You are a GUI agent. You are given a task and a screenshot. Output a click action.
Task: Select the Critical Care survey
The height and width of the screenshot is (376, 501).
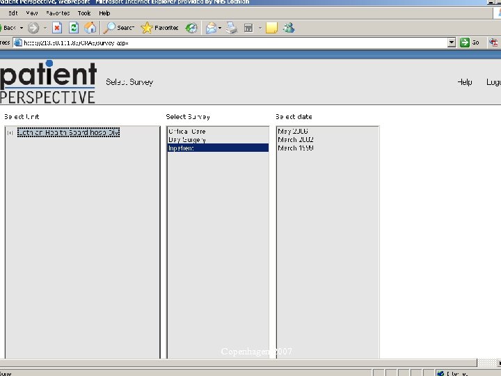click(187, 132)
